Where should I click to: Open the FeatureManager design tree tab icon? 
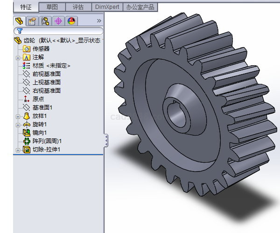pyautogui.click(x=19, y=21)
